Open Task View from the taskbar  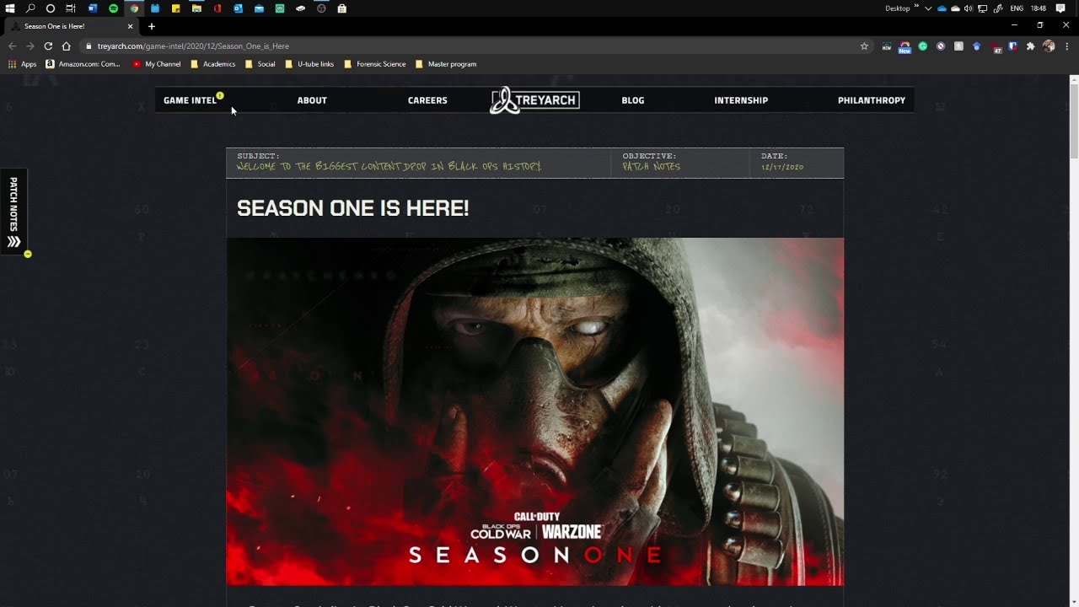[x=71, y=8]
